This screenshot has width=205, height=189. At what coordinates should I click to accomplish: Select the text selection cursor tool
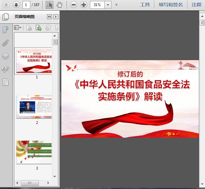[x=50, y=5]
